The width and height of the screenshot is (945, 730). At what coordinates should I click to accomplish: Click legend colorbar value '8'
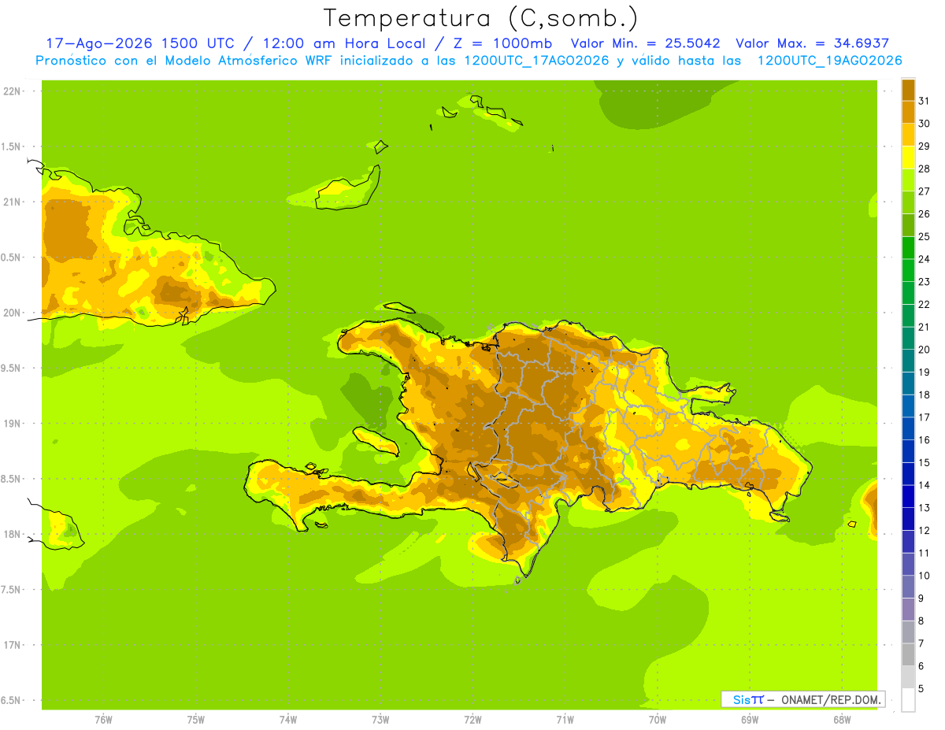tap(922, 621)
